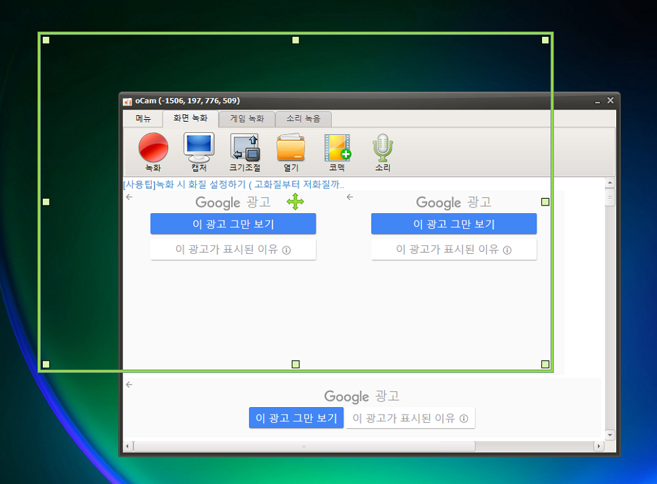Image resolution: width=657 pixels, height=484 pixels.
Task: Switch to the 게임 녹화 tab
Action: (x=247, y=118)
